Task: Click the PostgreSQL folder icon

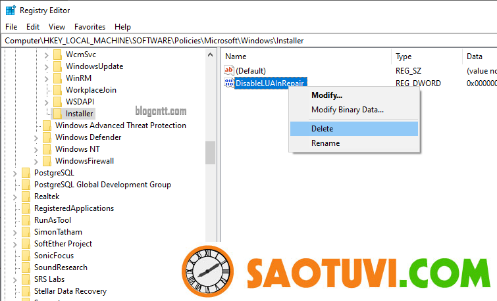Action: [x=26, y=173]
